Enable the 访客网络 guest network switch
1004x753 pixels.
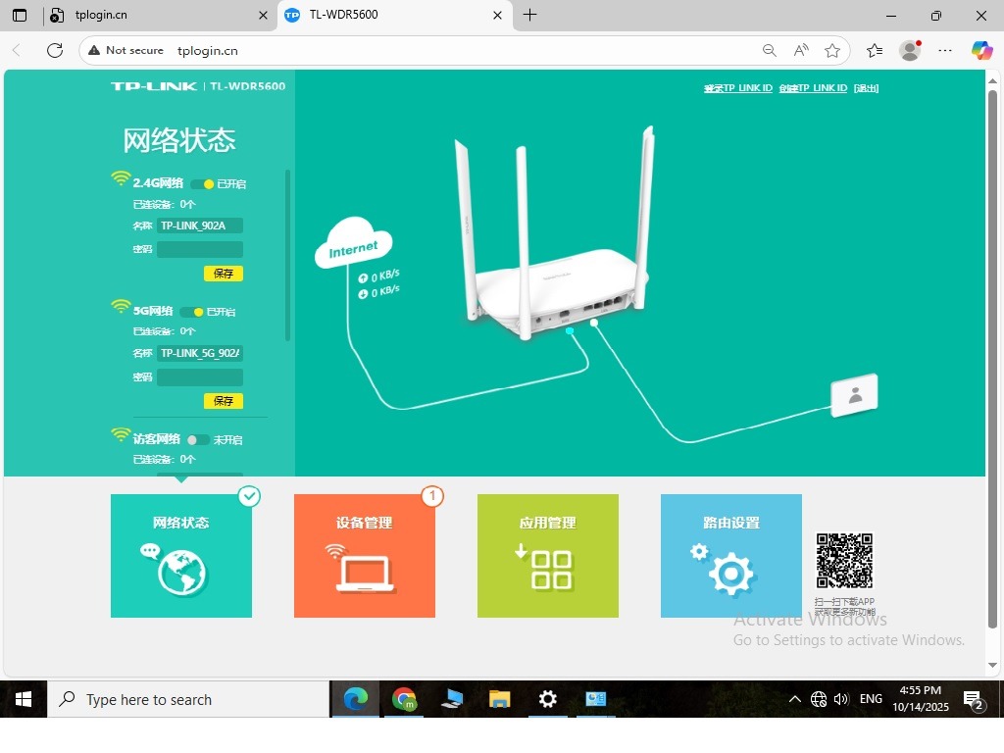tap(198, 440)
